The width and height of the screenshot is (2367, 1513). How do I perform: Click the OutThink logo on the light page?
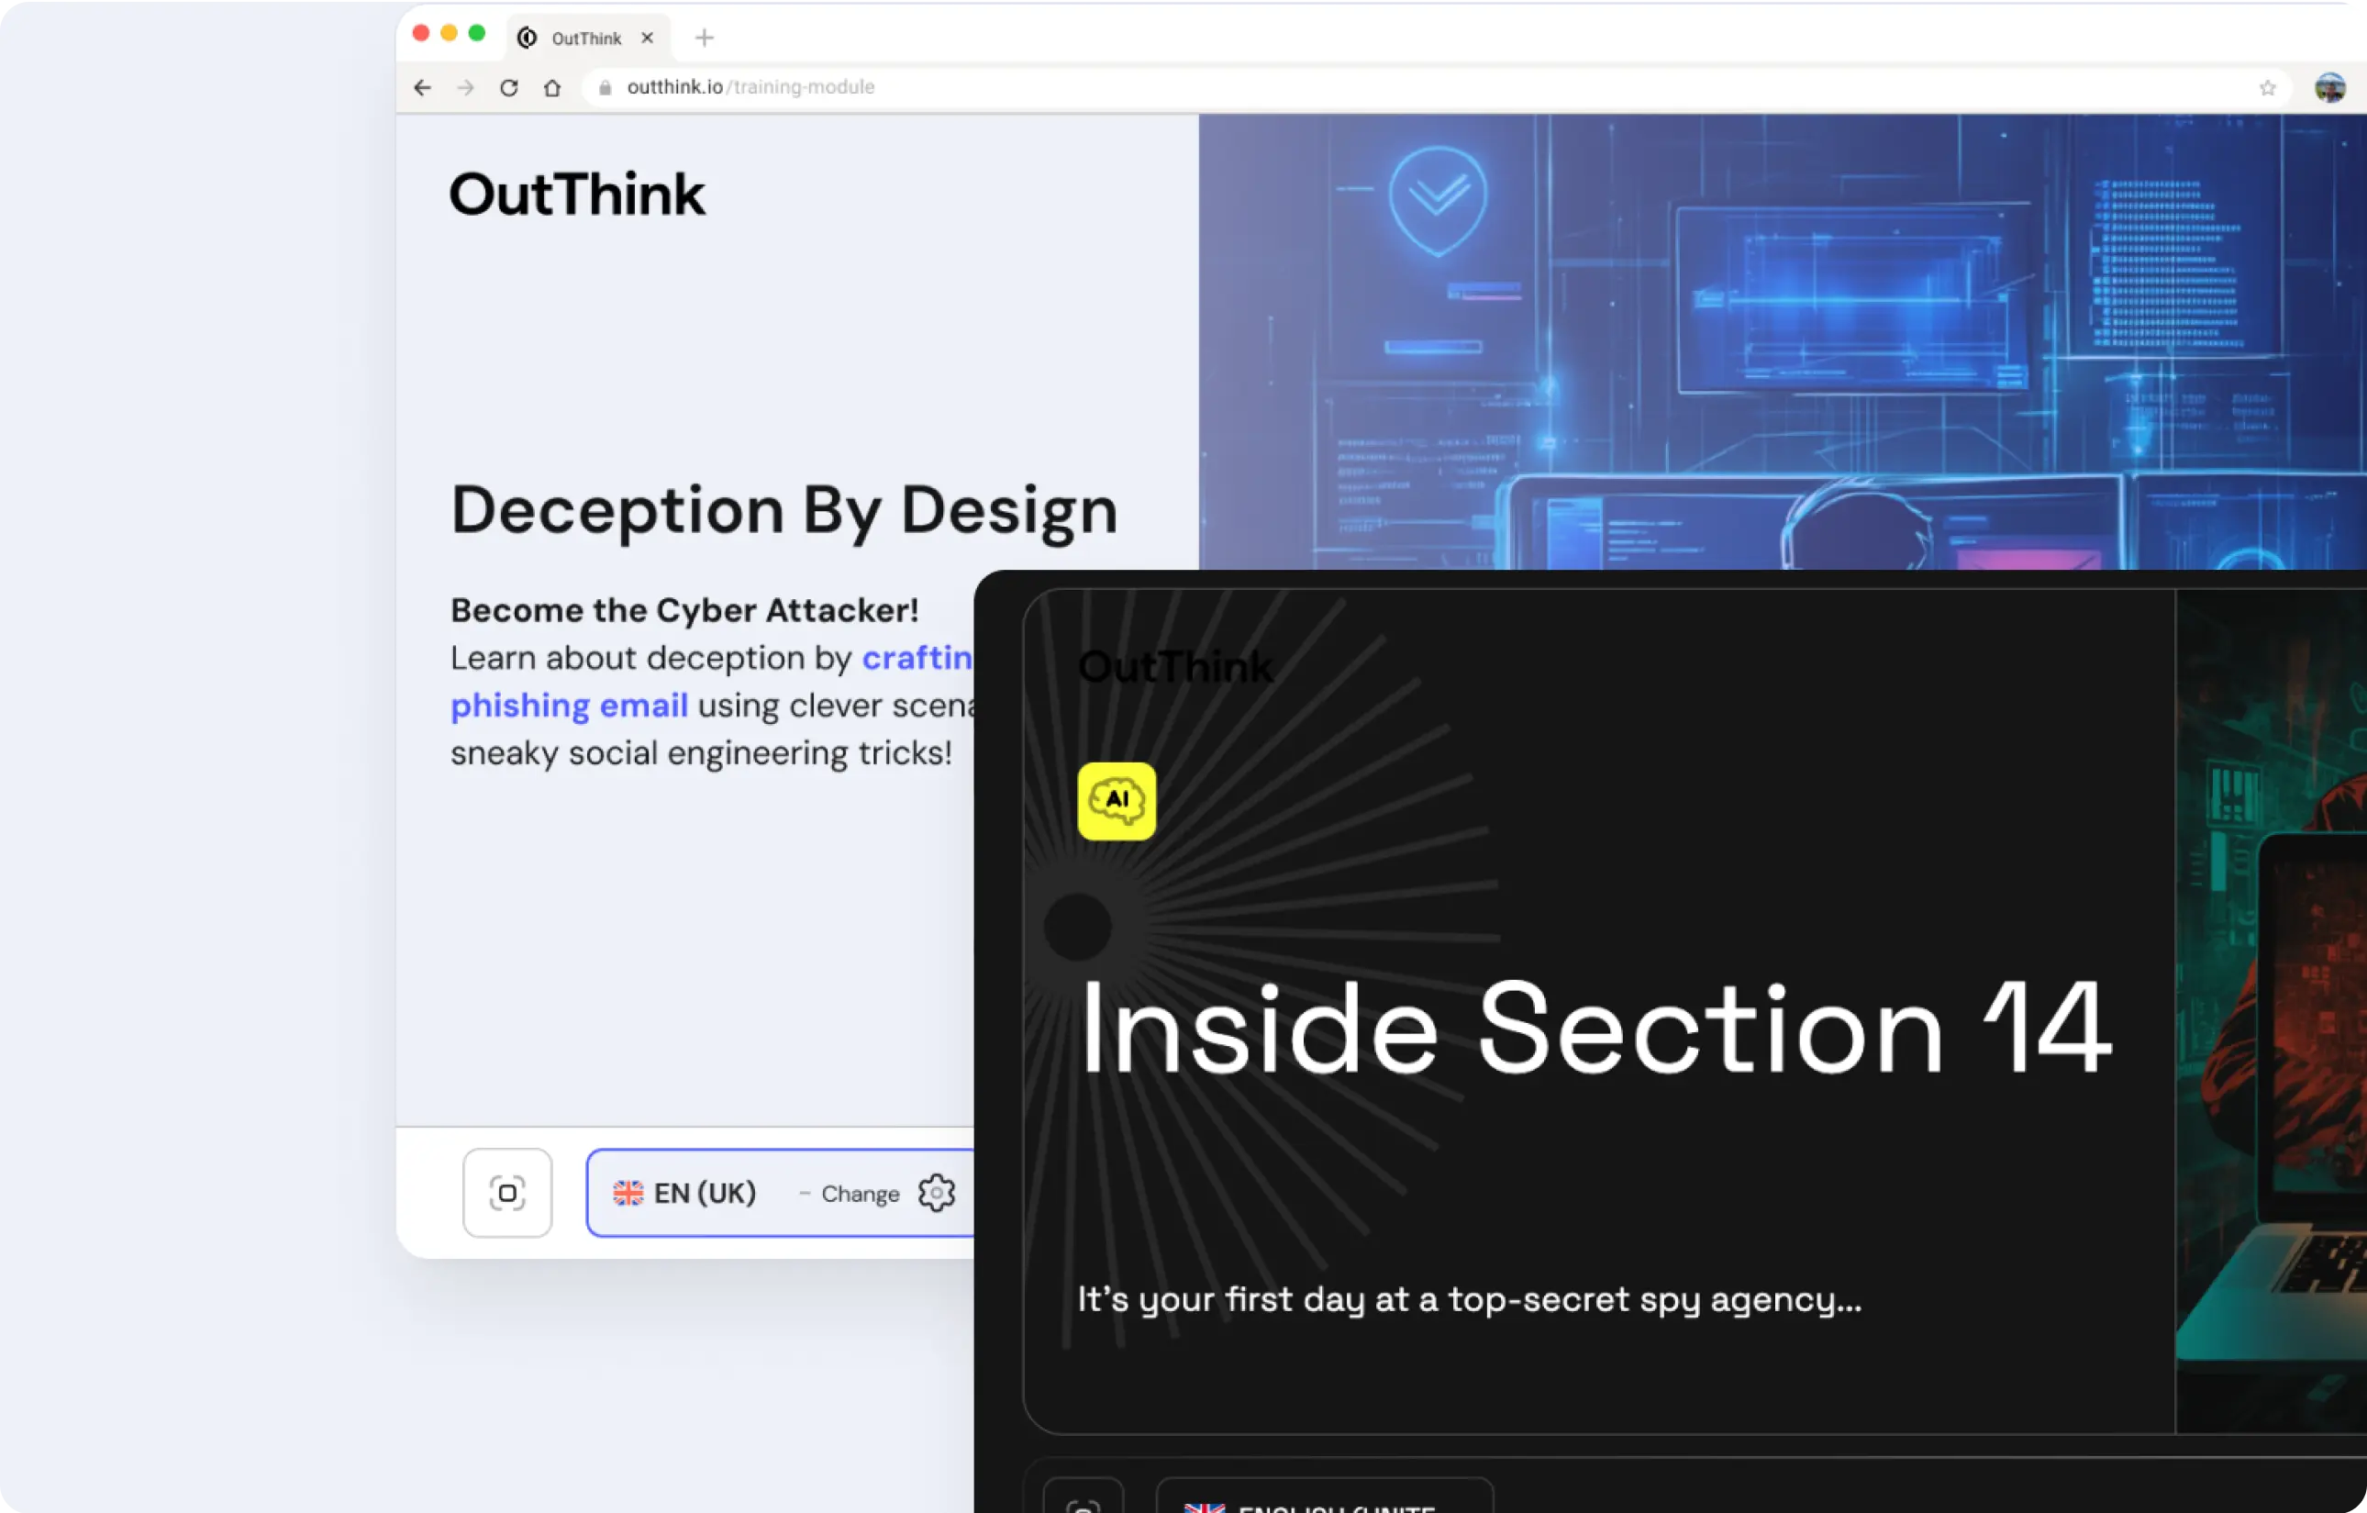coord(577,194)
